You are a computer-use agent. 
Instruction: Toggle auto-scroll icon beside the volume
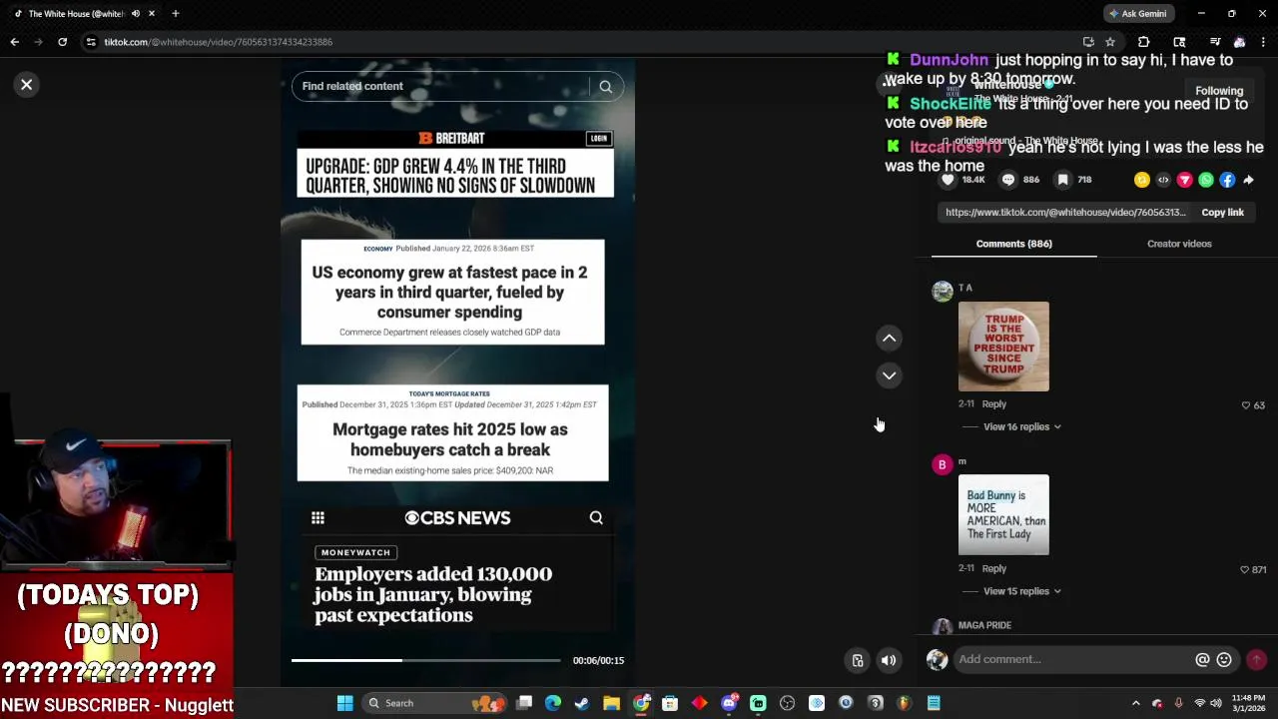(x=858, y=660)
